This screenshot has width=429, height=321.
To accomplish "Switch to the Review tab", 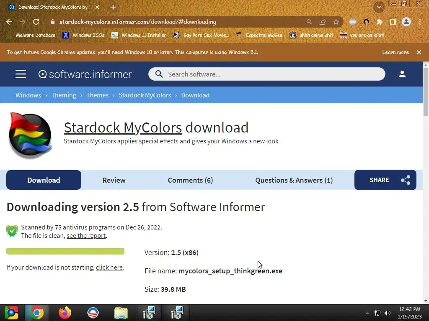I will pos(114,180).
